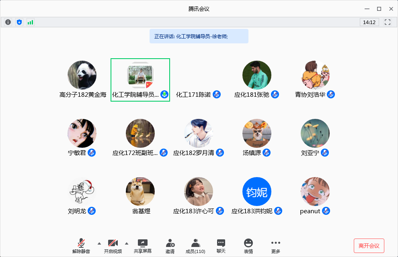Turn on camera via 开启视频
Viewport: 398px width, 257px height.
tap(113, 246)
